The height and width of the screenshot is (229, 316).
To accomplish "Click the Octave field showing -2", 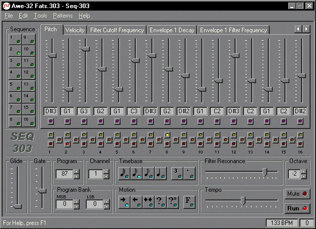I will click(x=294, y=174).
